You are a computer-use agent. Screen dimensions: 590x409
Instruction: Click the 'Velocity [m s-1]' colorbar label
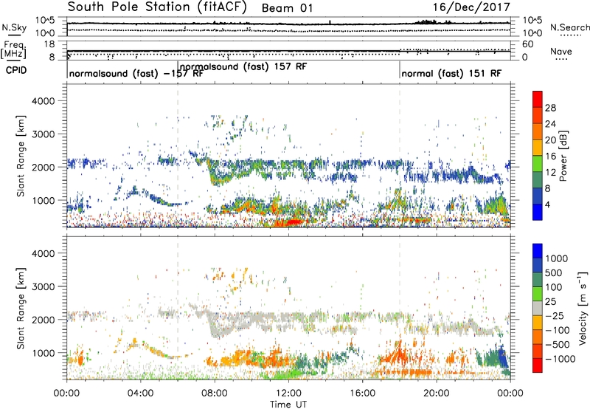(583, 308)
